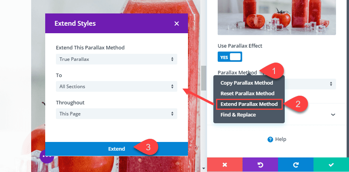This screenshot has width=349, height=172.
Task: Expand the collapsed section chevron
Action: [333, 115]
